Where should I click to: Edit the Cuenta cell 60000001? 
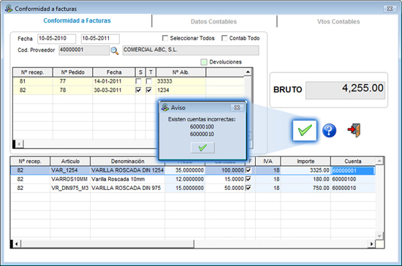[353, 171]
